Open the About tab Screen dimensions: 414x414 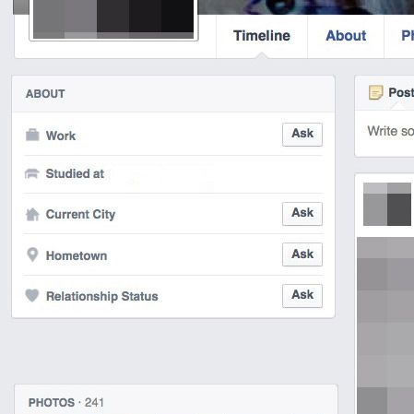click(x=346, y=36)
